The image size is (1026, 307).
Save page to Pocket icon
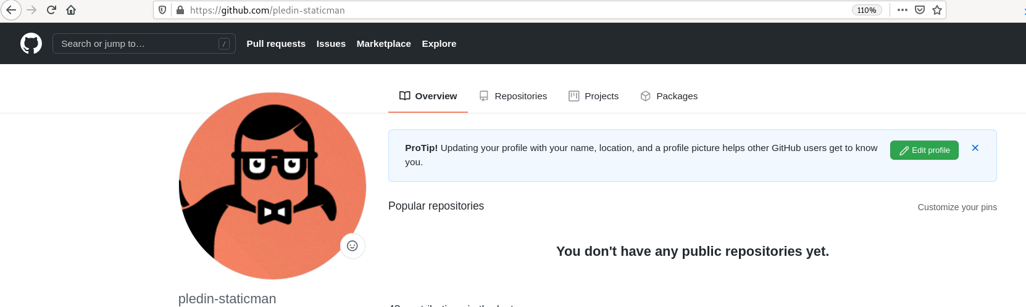pyautogui.click(x=920, y=10)
